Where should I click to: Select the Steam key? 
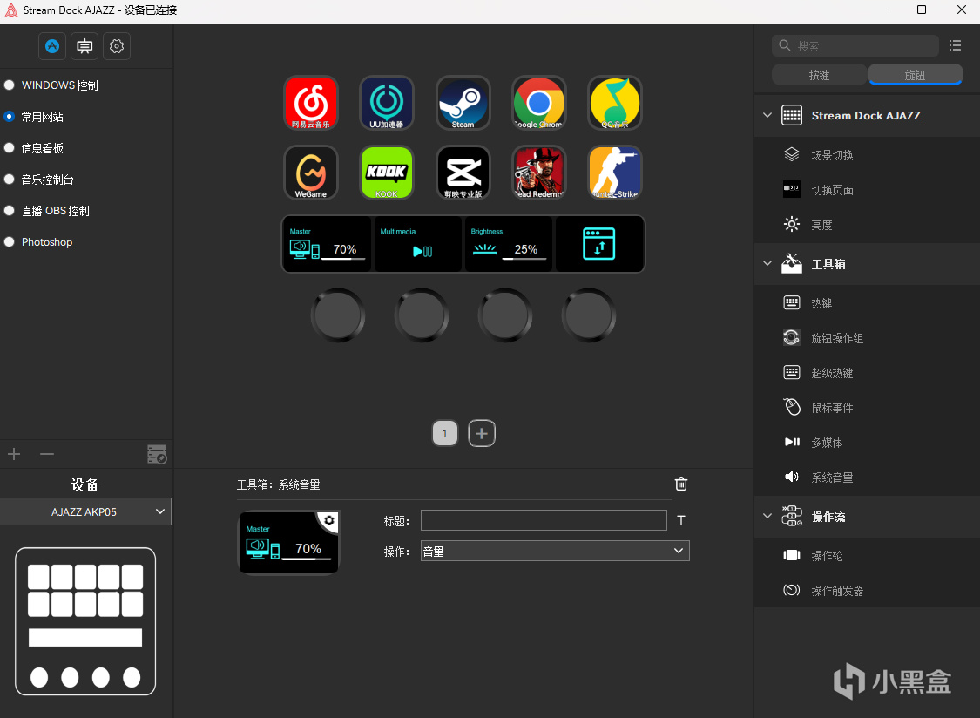click(463, 103)
